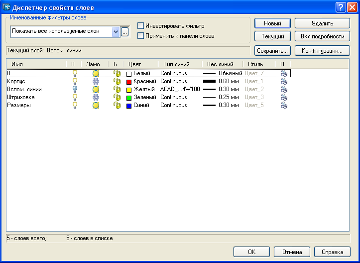Select layer 0 by its name
This screenshot has height=263, width=360.
tap(9, 73)
